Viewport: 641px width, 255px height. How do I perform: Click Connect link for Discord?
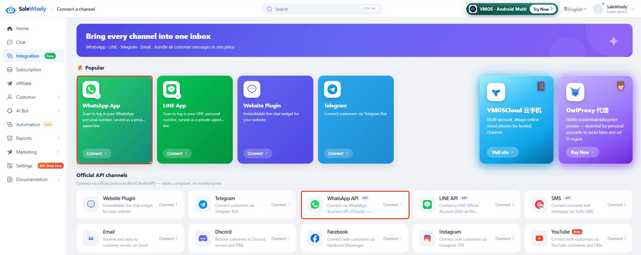pyautogui.click(x=280, y=239)
